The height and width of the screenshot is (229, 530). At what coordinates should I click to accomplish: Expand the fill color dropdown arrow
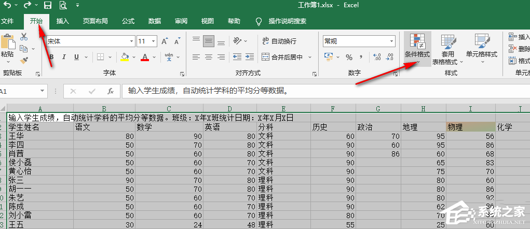tap(134, 57)
